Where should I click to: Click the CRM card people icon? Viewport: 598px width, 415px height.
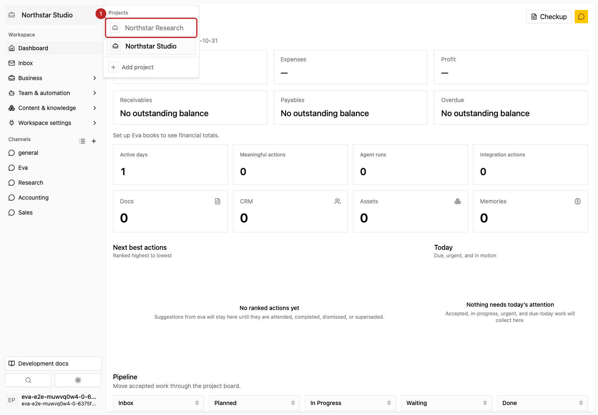pos(338,201)
